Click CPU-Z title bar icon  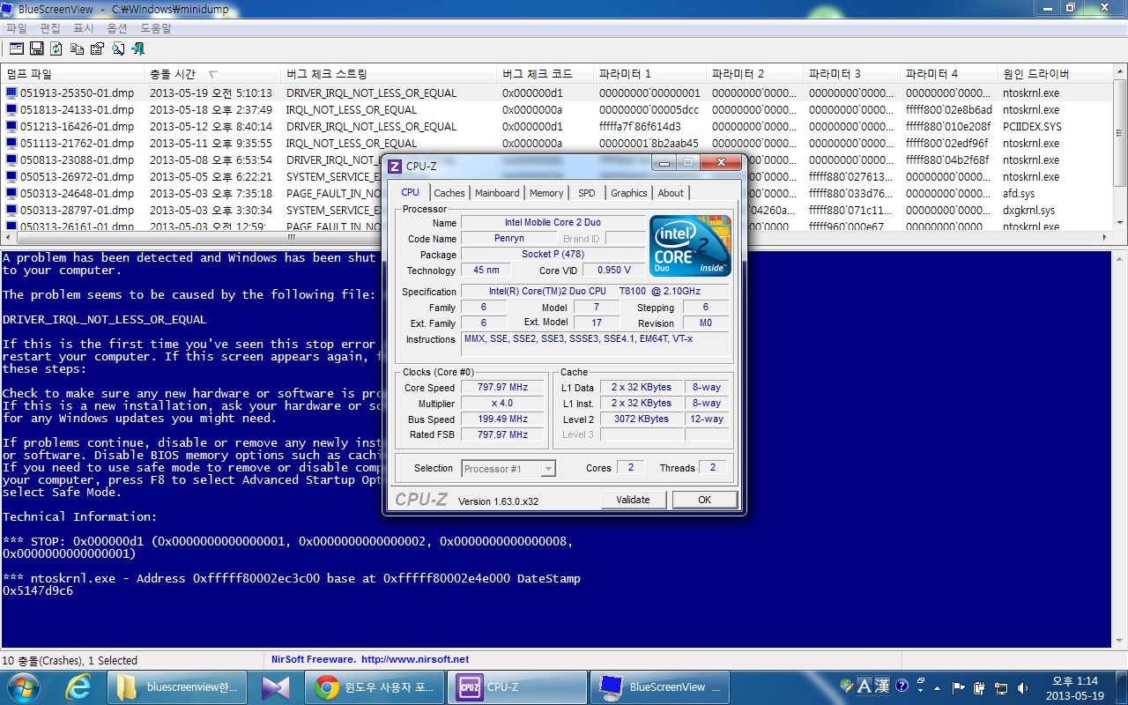coord(395,167)
